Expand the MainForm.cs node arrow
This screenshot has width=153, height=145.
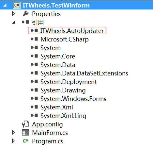coord(13,133)
